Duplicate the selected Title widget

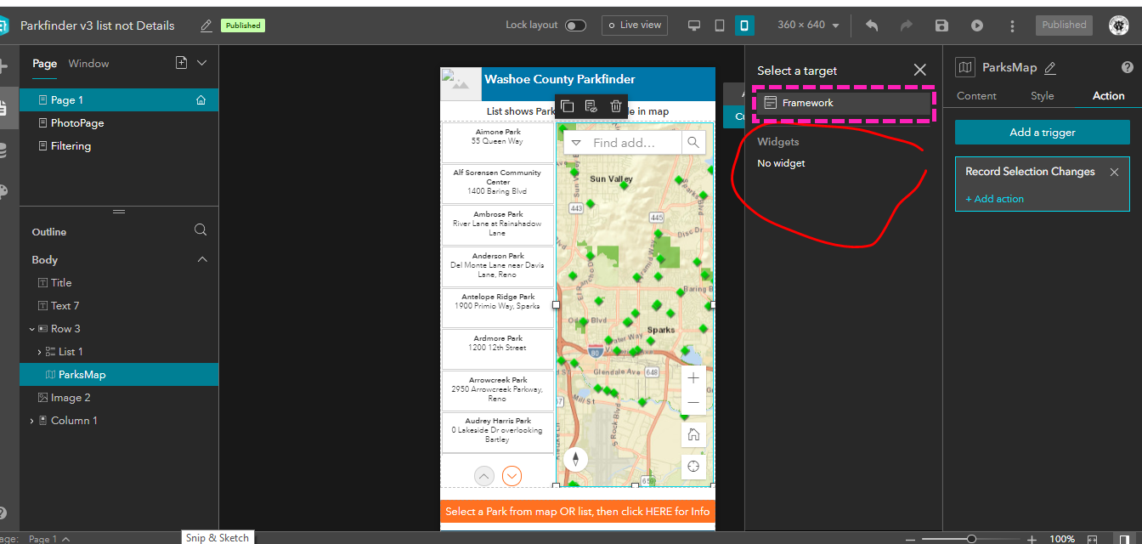coord(567,105)
